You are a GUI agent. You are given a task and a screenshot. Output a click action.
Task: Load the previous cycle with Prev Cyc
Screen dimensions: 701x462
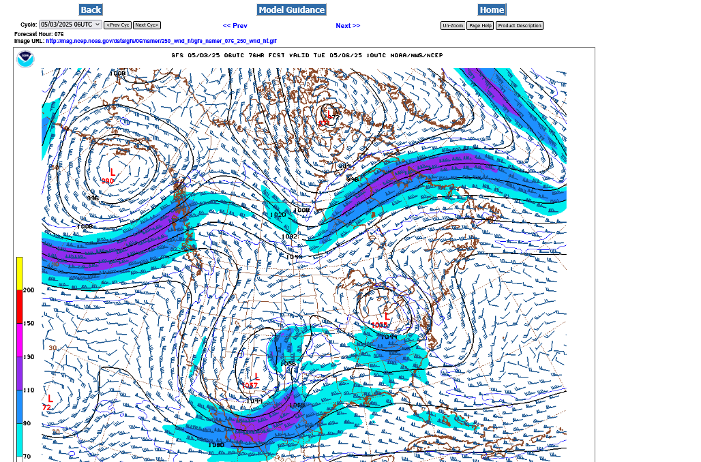(x=117, y=25)
